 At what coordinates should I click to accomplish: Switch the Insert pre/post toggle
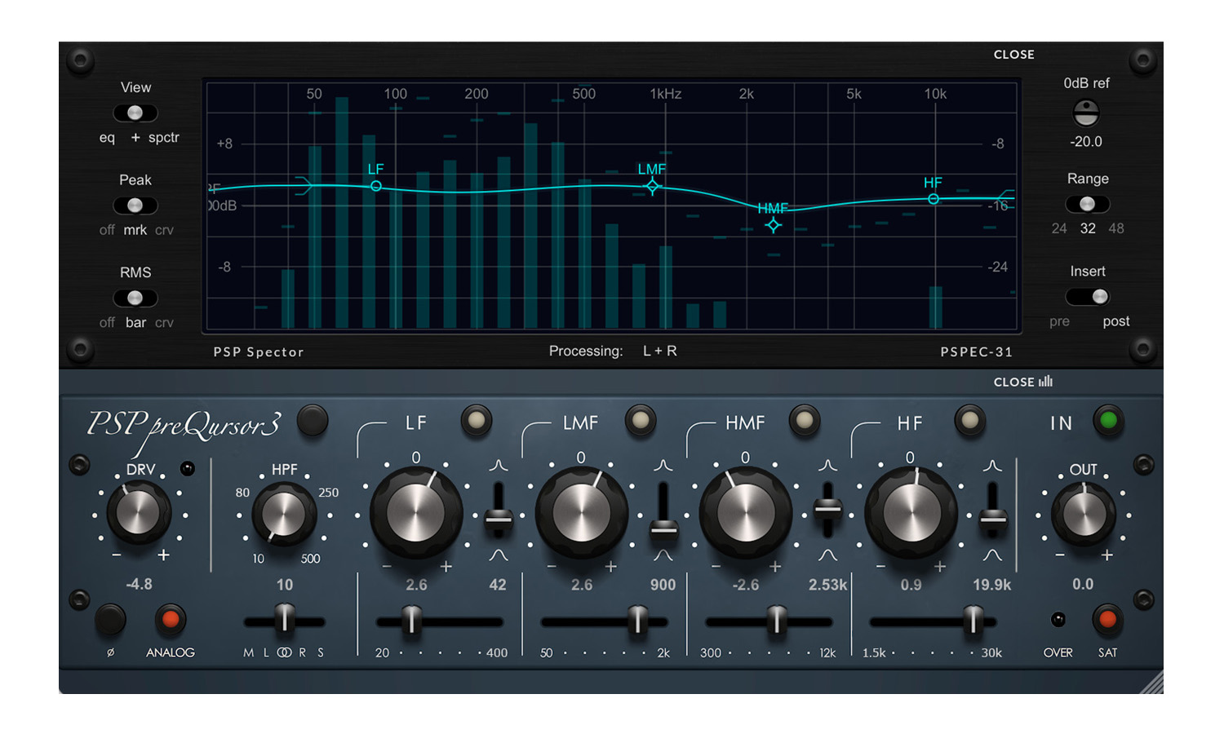pos(1087,296)
